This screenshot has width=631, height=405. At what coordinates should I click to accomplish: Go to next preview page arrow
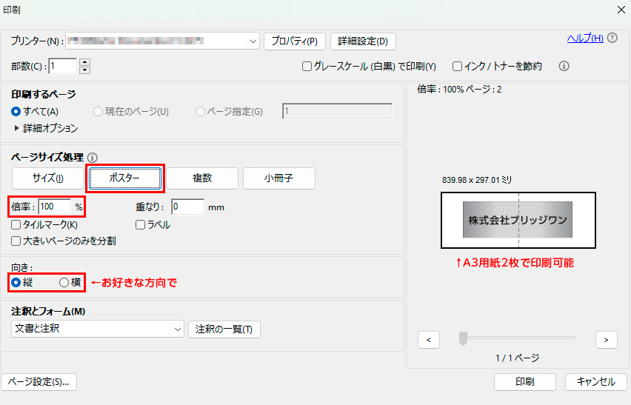coord(606,340)
